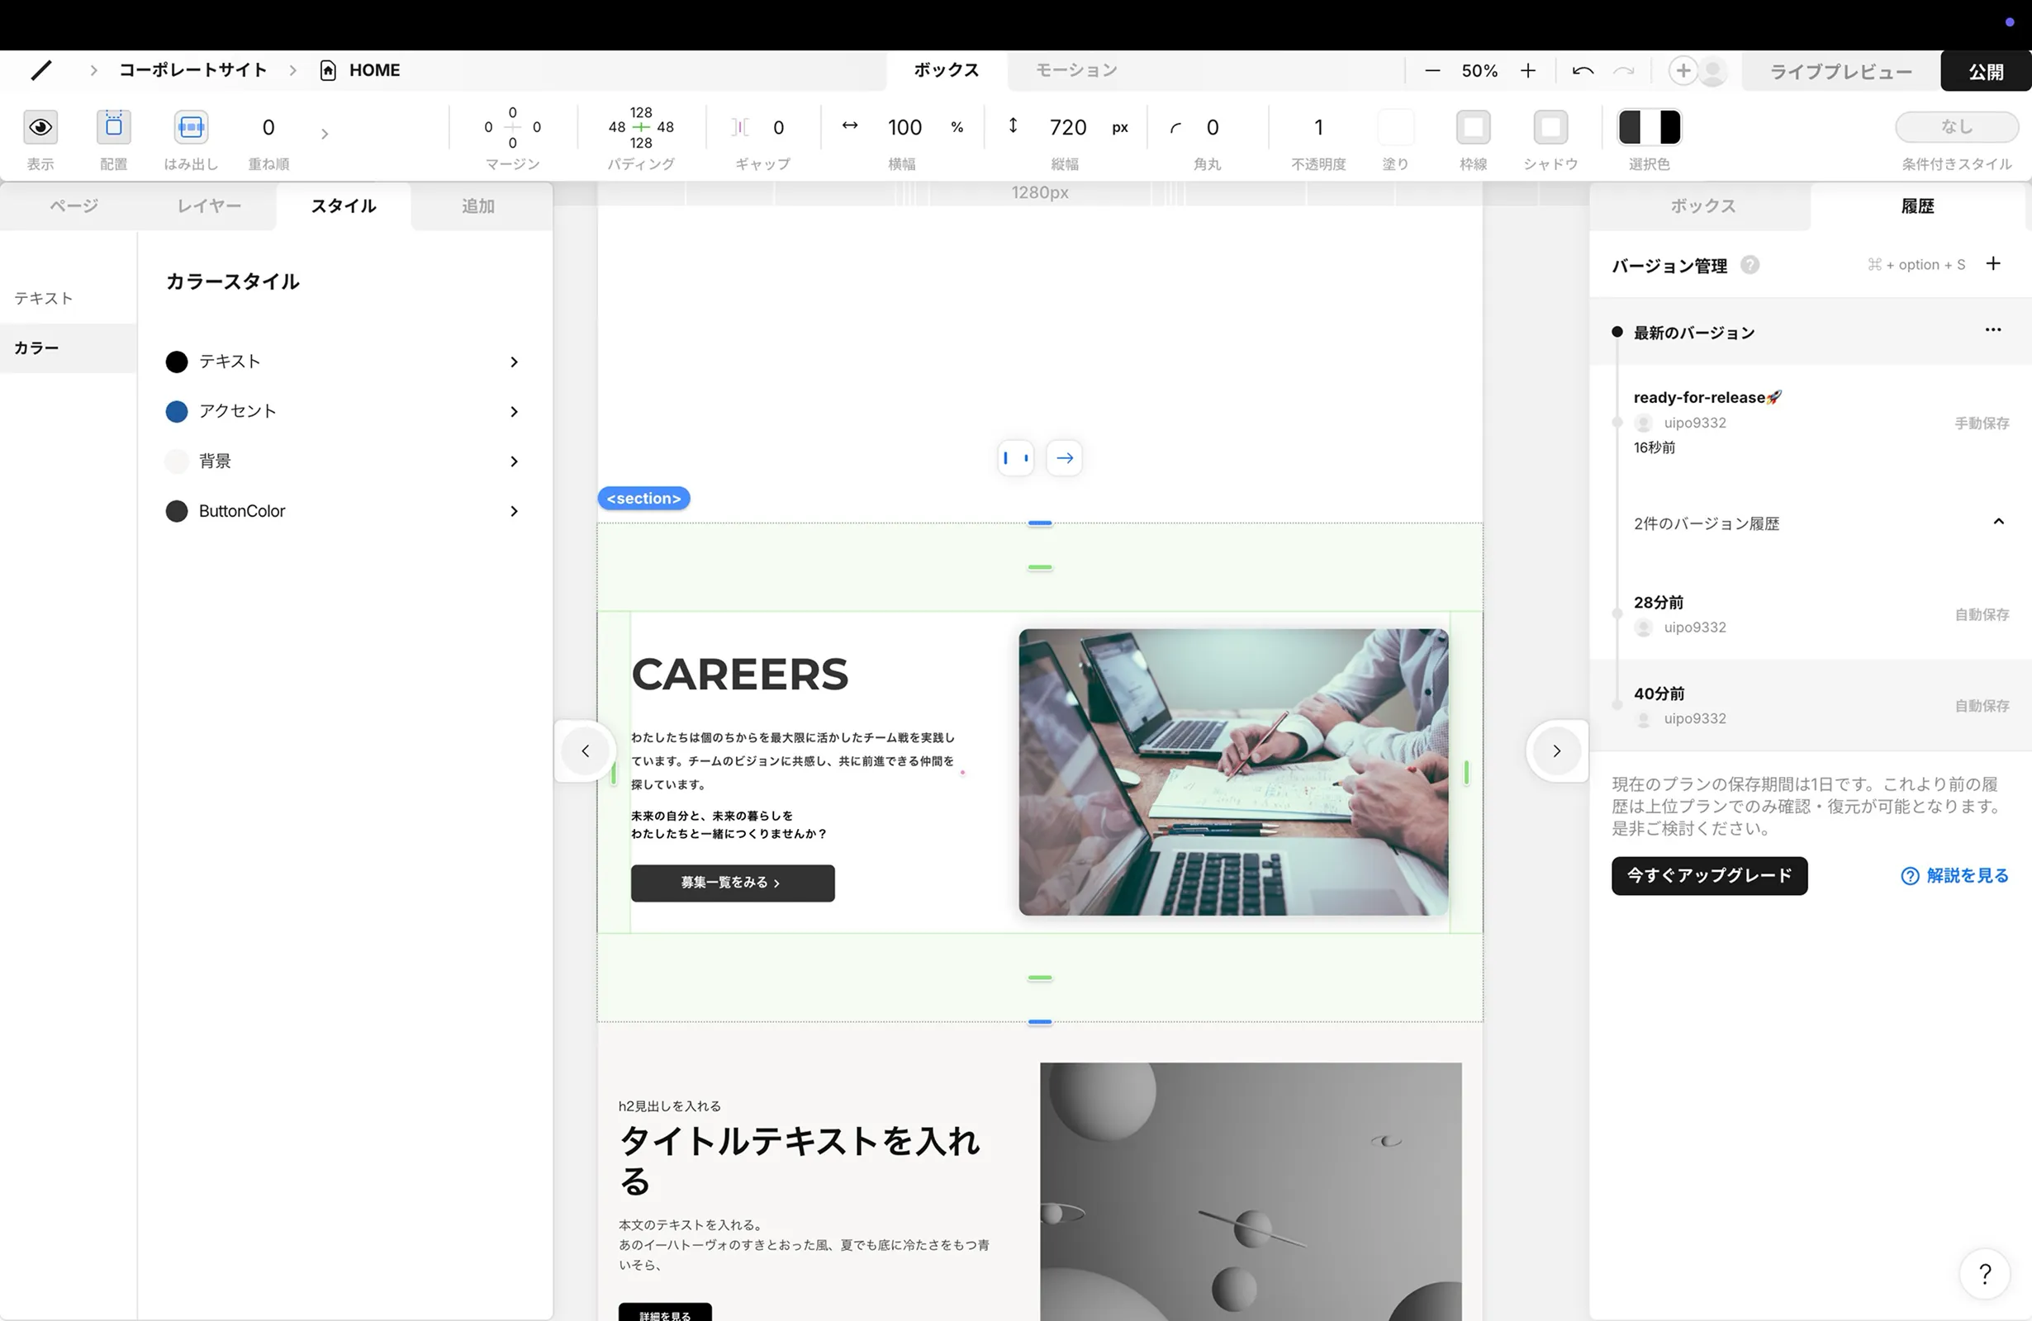Viewport: 2032px width, 1321px height.
Task: Zoom out with the minus icon
Action: click(1431, 71)
